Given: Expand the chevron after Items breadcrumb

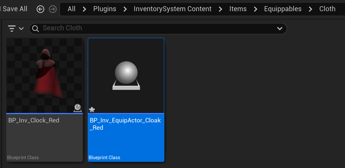Looking at the screenshot, I should click(x=255, y=9).
